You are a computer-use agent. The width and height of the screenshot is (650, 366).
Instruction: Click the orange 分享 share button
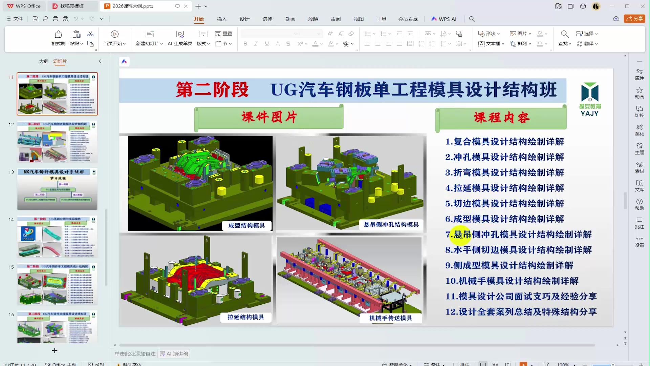pos(634,19)
